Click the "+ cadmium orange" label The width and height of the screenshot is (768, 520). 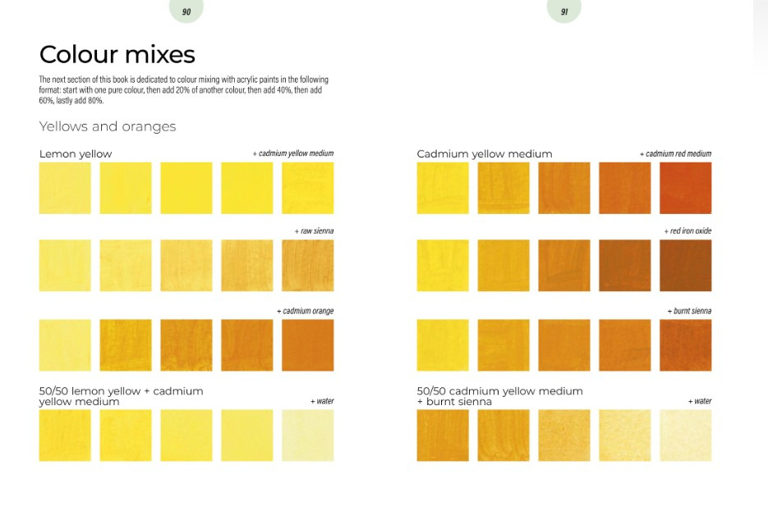[x=305, y=311]
